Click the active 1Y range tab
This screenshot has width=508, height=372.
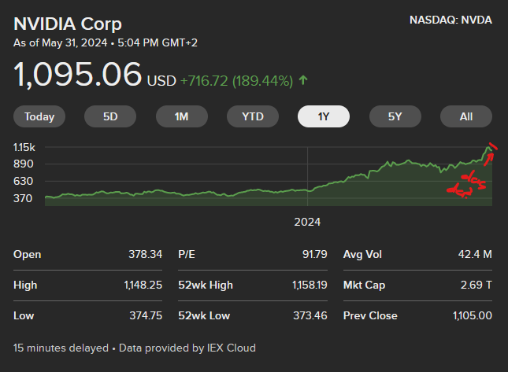pos(324,116)
